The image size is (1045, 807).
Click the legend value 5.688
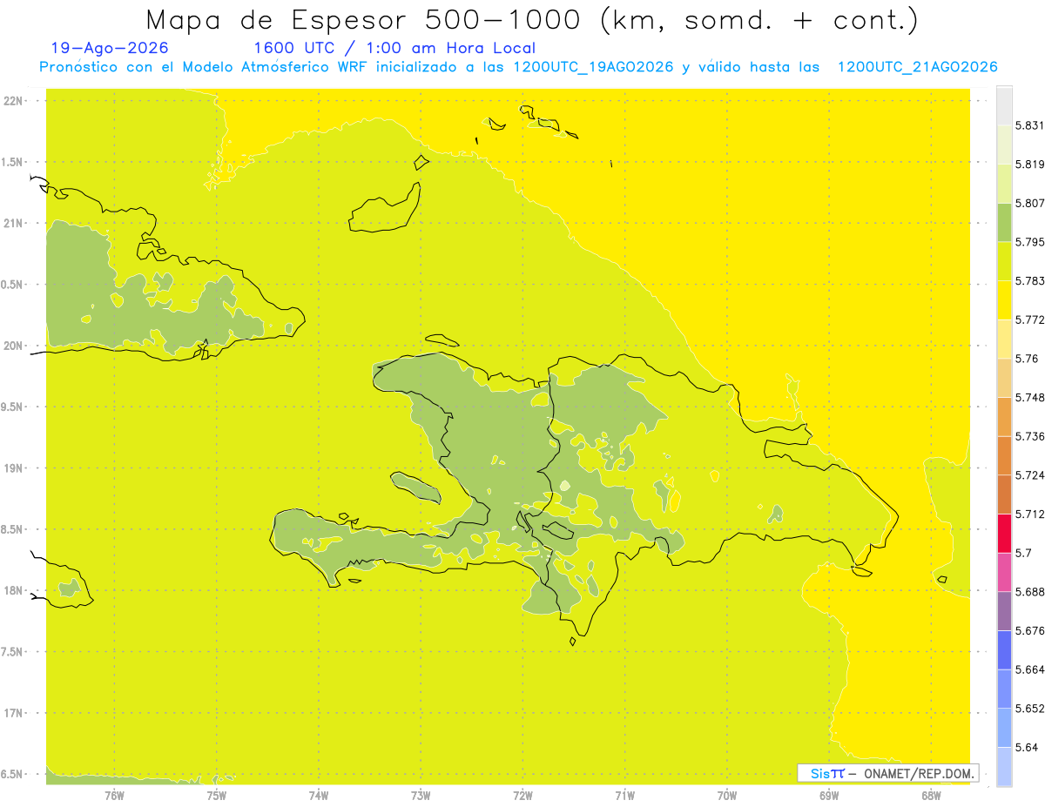pyautogui.click(x=1030, y=591)
